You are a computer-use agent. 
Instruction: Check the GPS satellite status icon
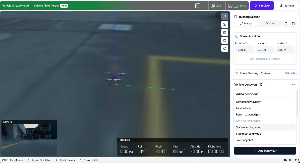tap(216, 6)
